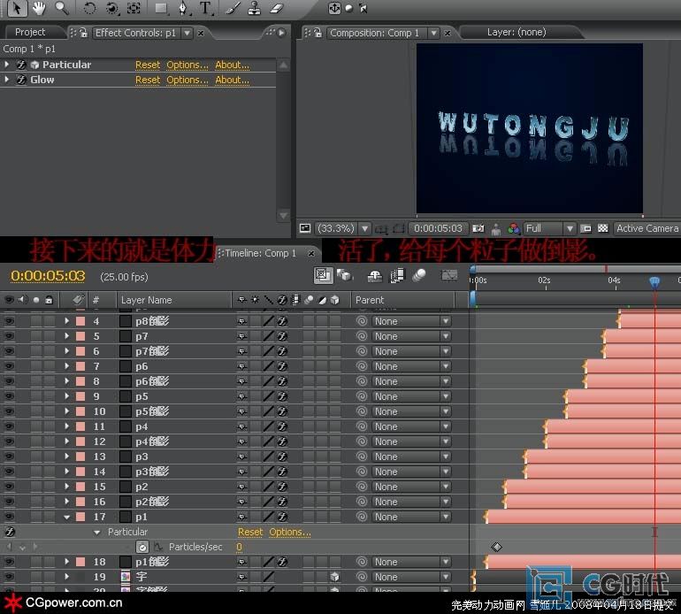This screenshot has height=614, width=681.
Task: Click Show Last Snapshot person icon
Action: pos(496,228)
